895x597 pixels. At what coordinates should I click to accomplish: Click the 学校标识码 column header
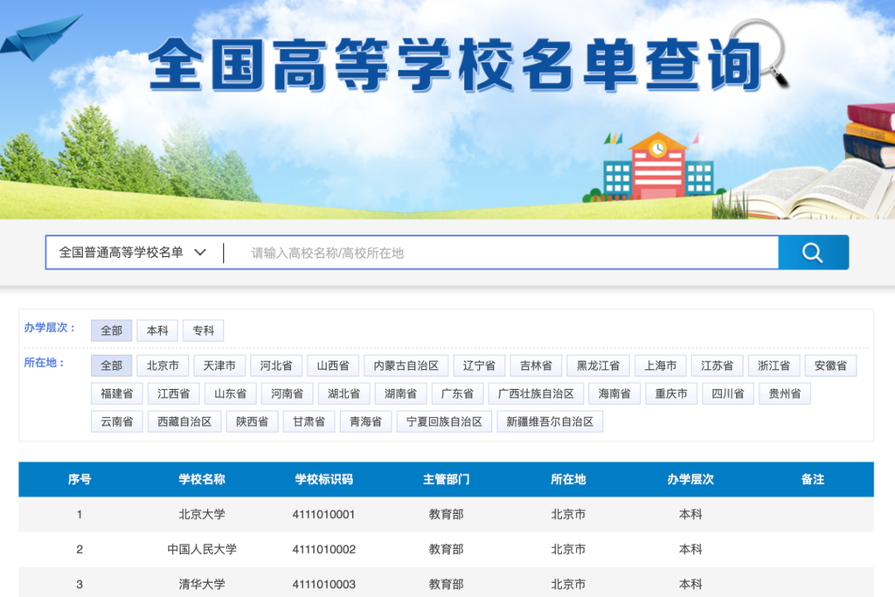pyautogui.click(x=323, y=479)
